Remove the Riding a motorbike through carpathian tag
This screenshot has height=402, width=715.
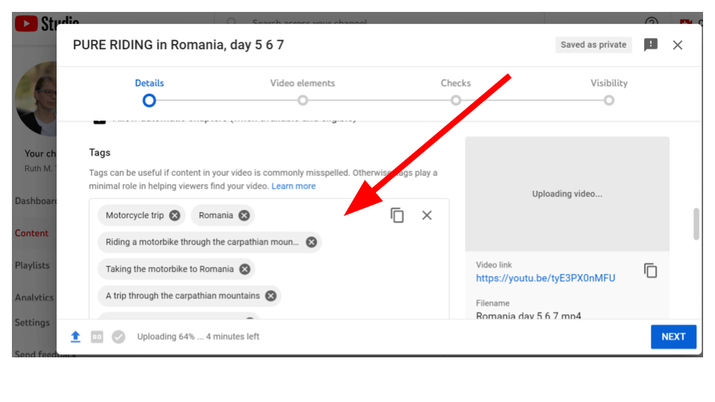(x=311, y=242)
